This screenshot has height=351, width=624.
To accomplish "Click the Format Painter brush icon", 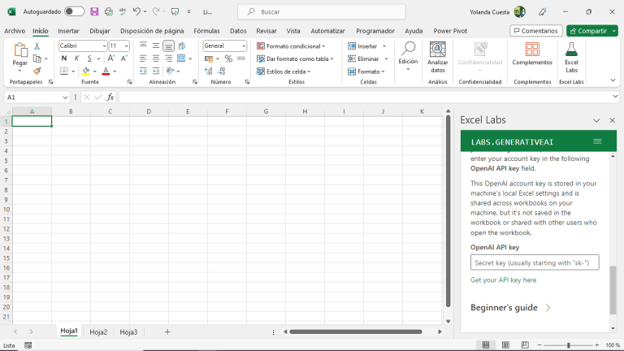I will pos(37,71).
